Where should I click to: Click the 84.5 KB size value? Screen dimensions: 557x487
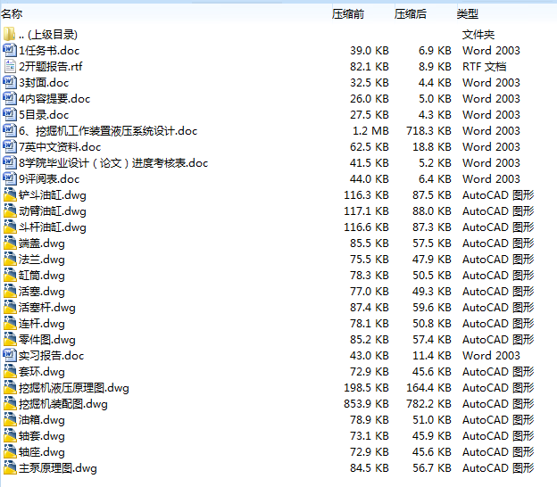[370, 468]
